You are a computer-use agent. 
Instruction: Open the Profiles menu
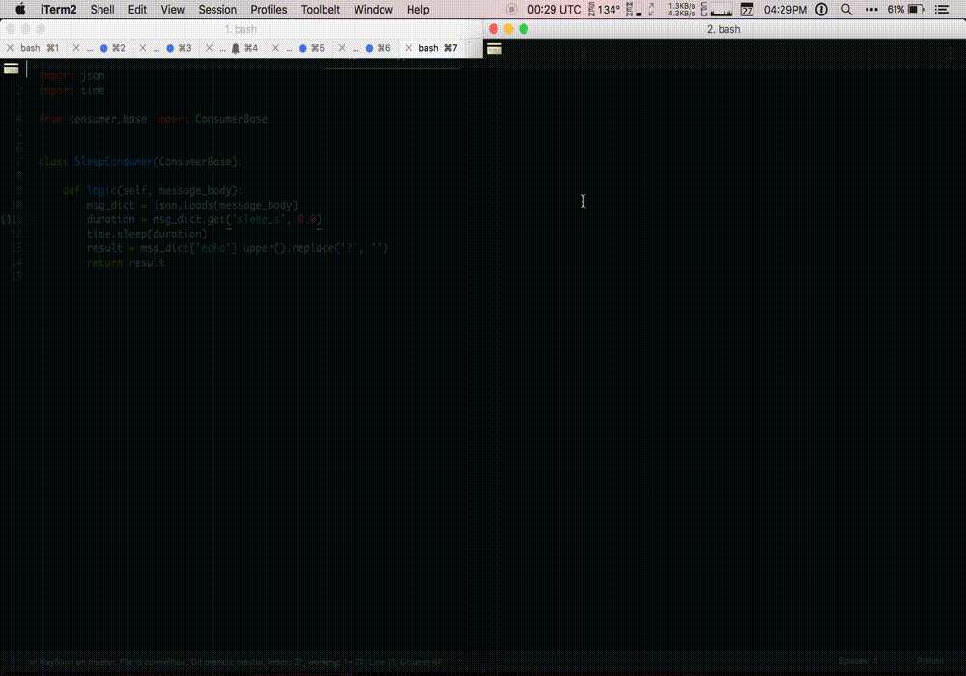269,10
